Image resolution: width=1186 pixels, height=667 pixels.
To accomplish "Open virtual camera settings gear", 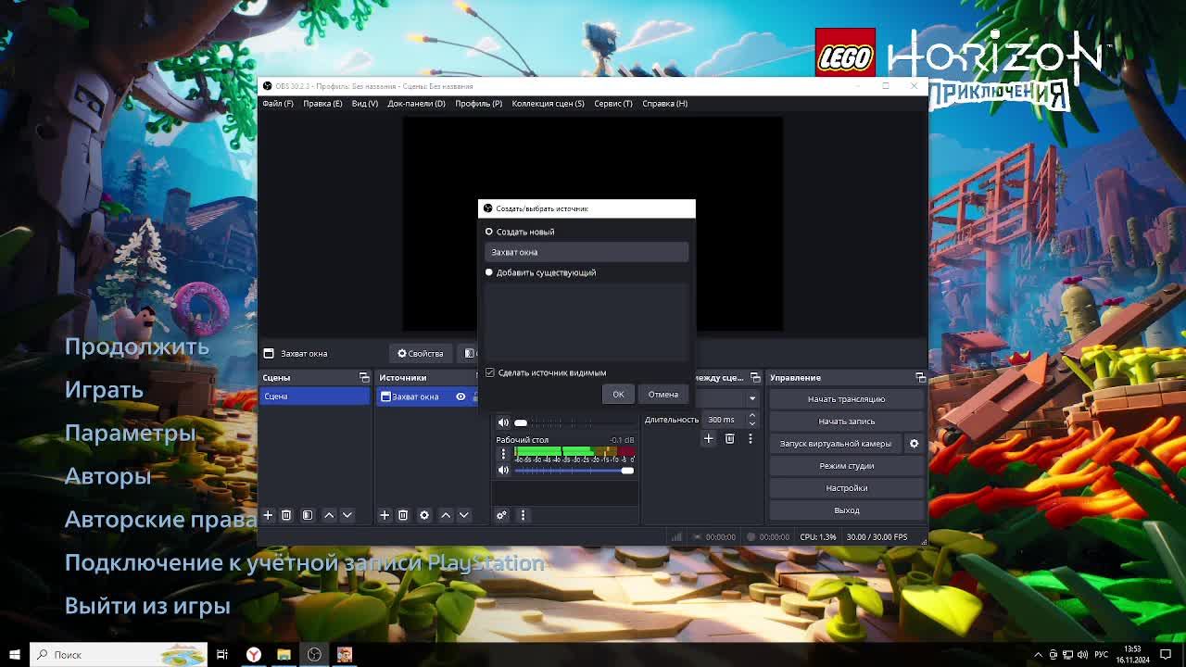I will pyautogui.click(x=914, y=444).
